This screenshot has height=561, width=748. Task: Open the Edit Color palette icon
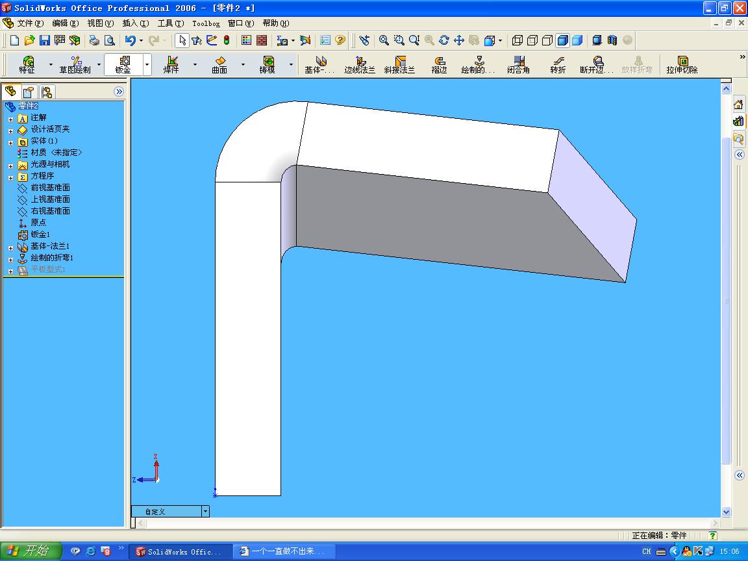[246, 40]
